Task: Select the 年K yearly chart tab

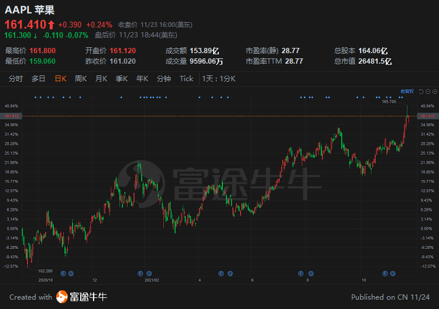Action: pyautogui.click(x=142, y=79)
